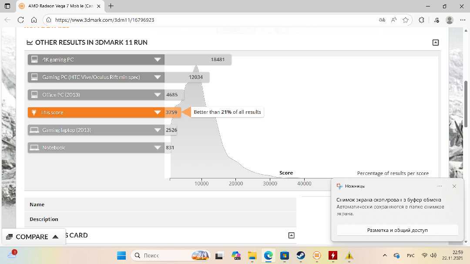Open Copilot app on taskbar
This screenshot has height=264, width=470.
(236, 256)
